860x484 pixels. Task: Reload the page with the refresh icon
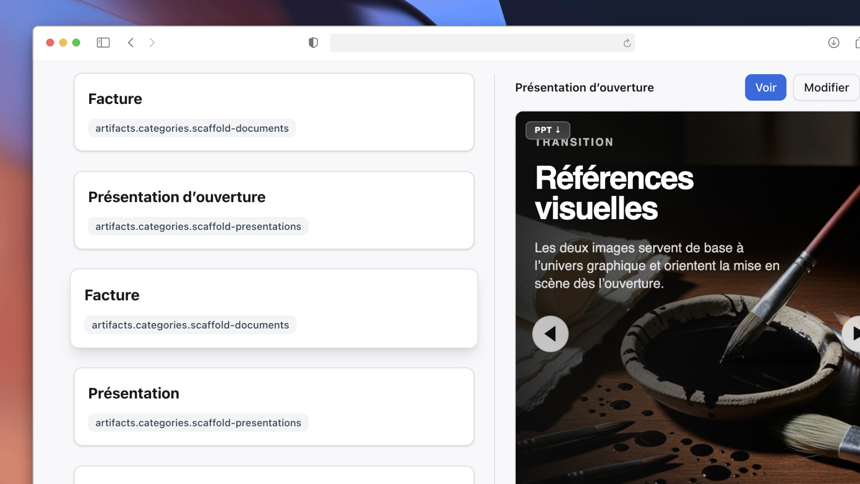[627, 43]
